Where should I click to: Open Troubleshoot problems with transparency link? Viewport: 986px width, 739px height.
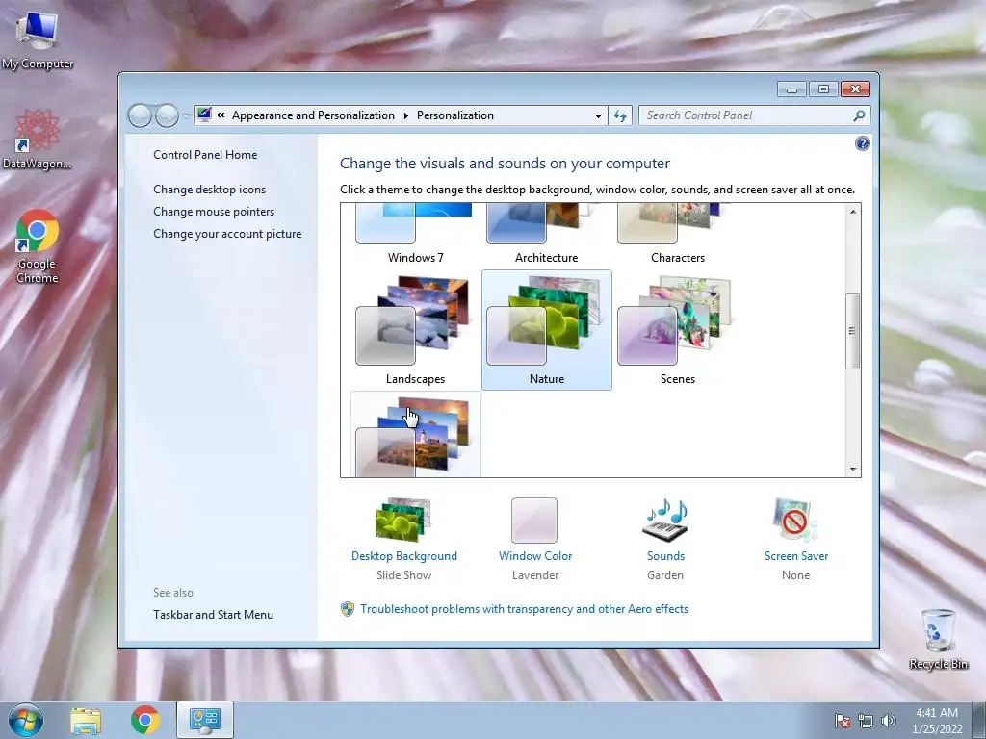pyautogui.click(x=525, y=609)
